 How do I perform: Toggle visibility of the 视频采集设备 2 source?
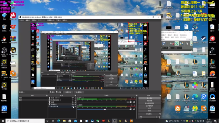tap(73, 100)
